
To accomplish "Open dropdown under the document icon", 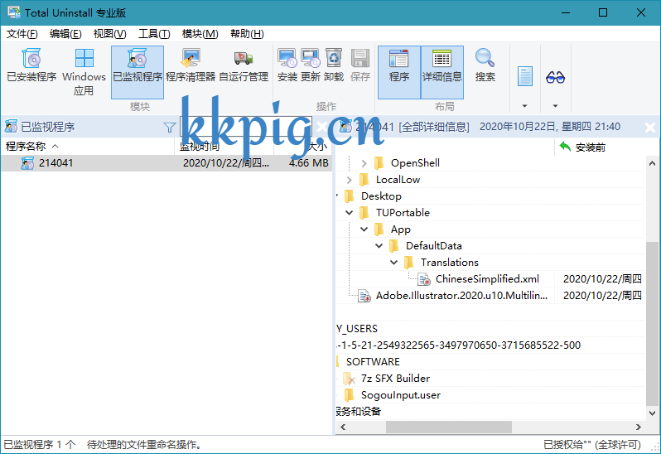I will 525,106.
